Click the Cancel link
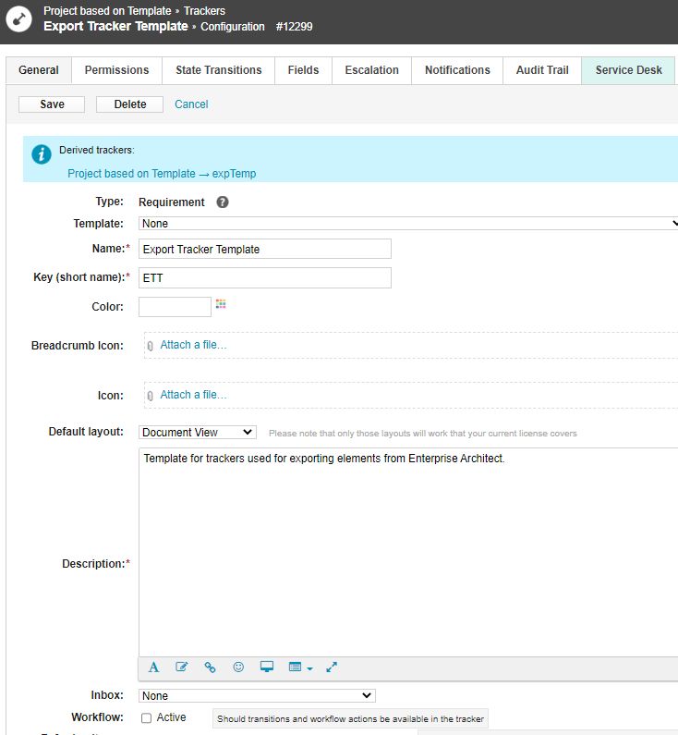Viewport: 678px width, 735px height. pyautogui.click(x=191, y=104)
